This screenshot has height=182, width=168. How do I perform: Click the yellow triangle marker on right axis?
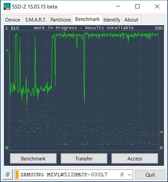[161, 132]
